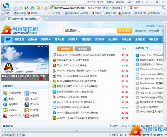Click the 驱动人生 gear icon
Screen dimensions: 167x137
point(27,104)
